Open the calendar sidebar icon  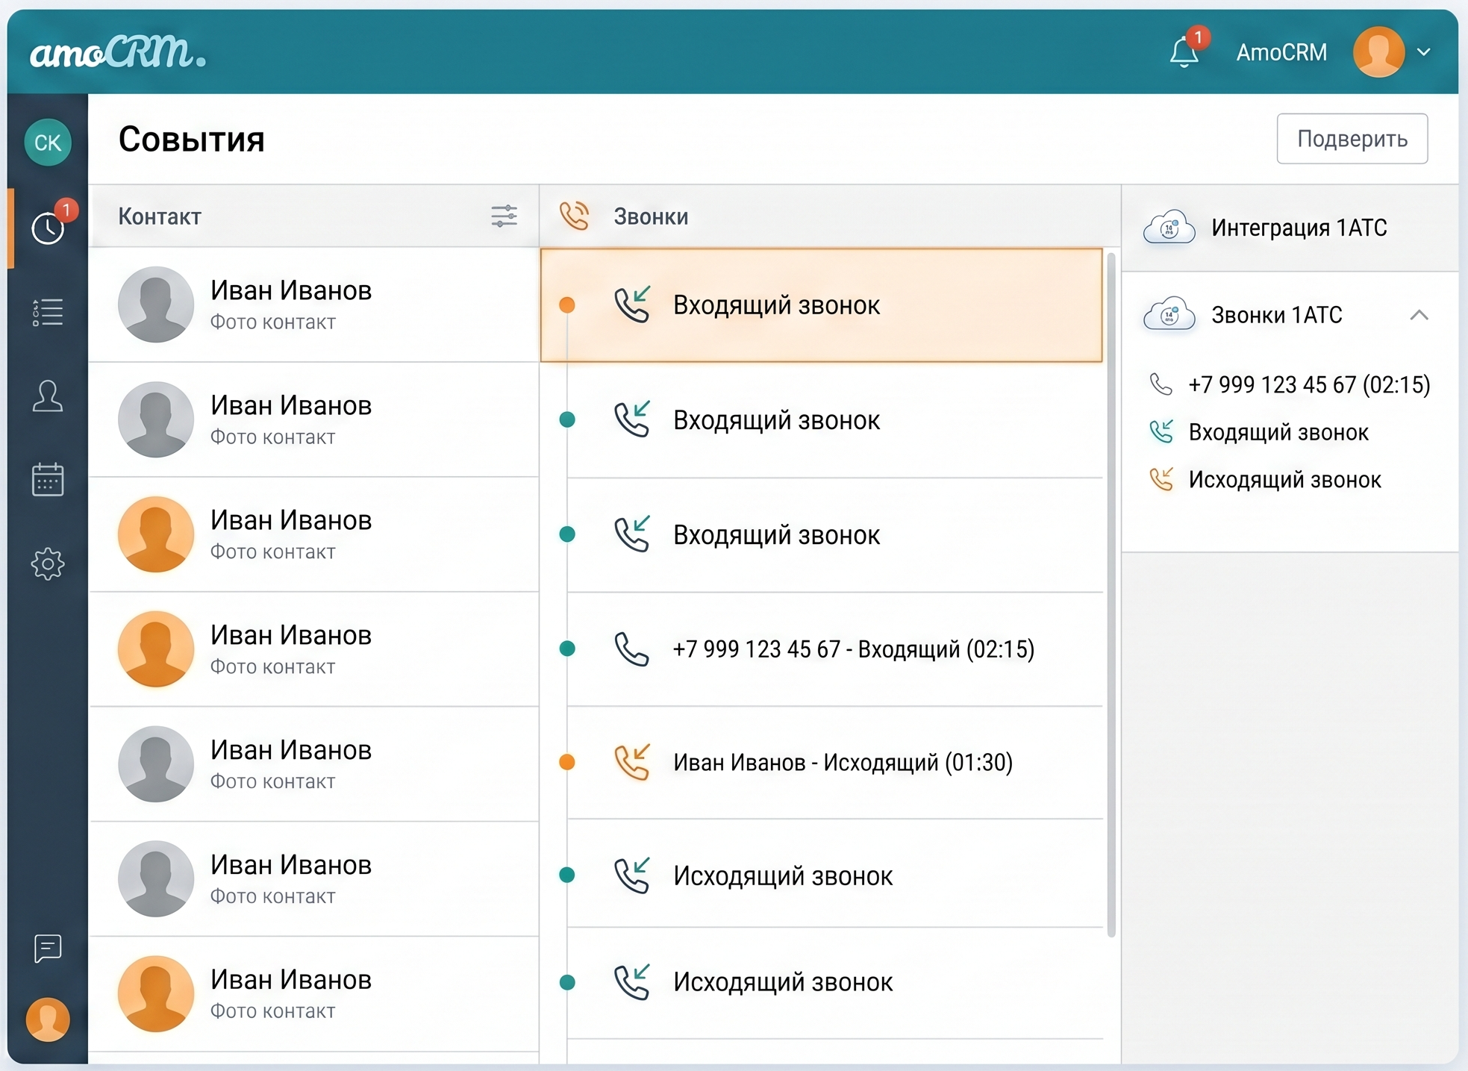48,479
